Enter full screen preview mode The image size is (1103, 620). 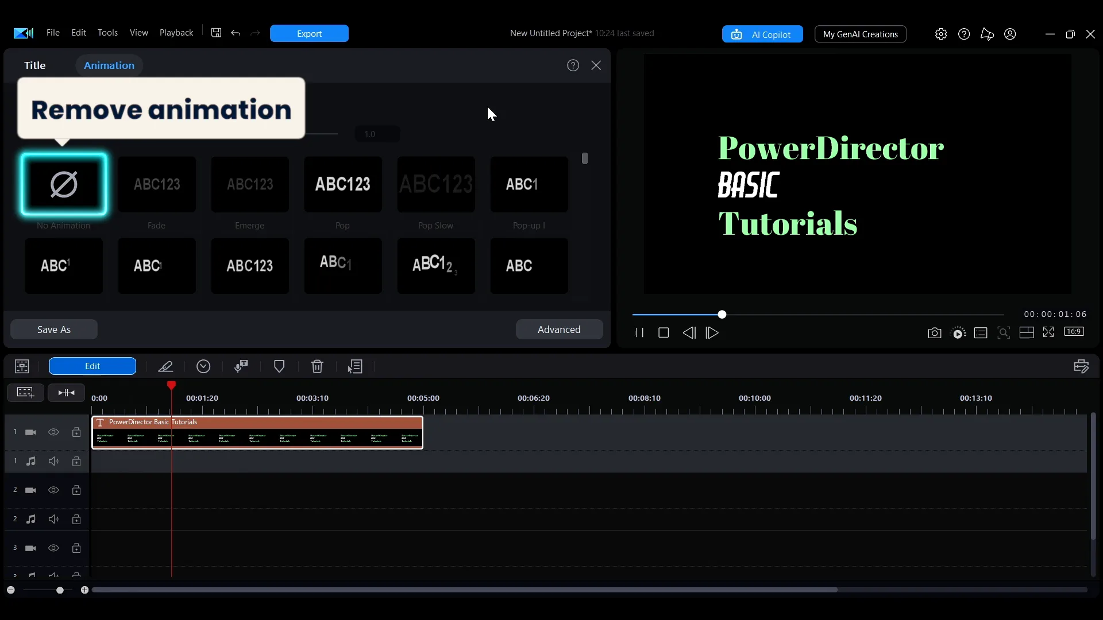tap(1048, 332)
